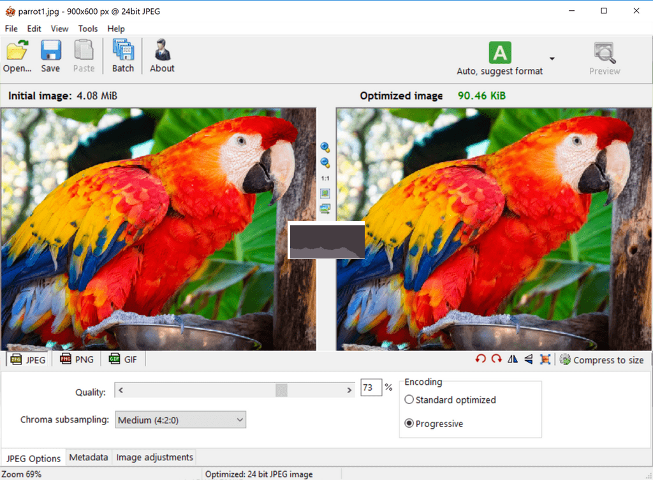This screenshot has height=480, width=653.
Task: Click the About toolbar icon
Action: click(x=162, y=56)
